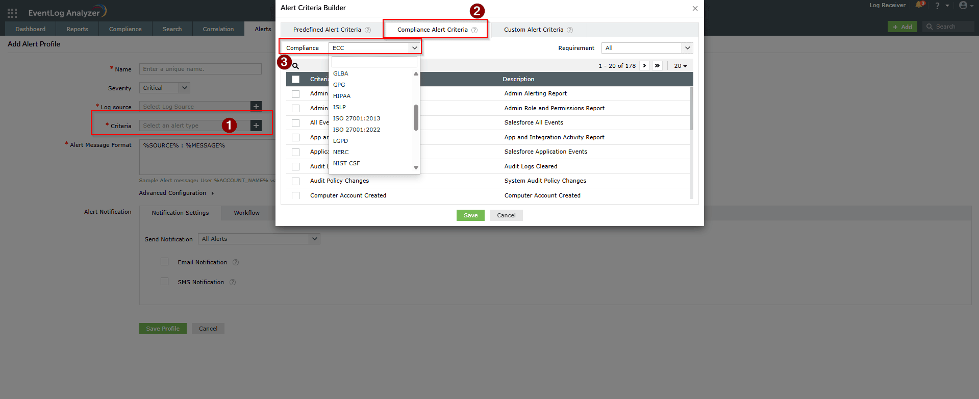Check the Salesforce All Events row
The height and width of the screenshot is (399, 979).
click(296, 123)
